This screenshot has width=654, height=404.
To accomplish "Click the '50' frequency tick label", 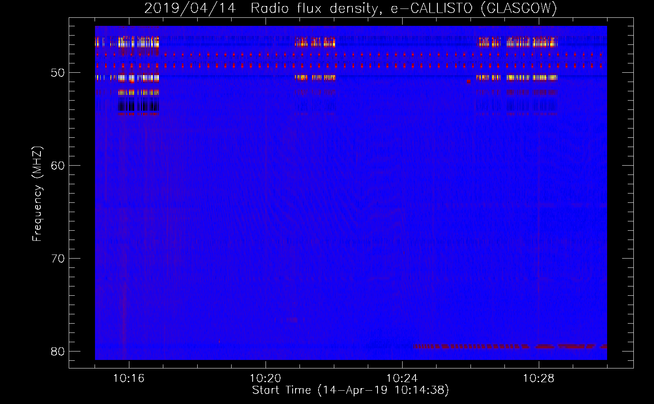I will (58, 73).
